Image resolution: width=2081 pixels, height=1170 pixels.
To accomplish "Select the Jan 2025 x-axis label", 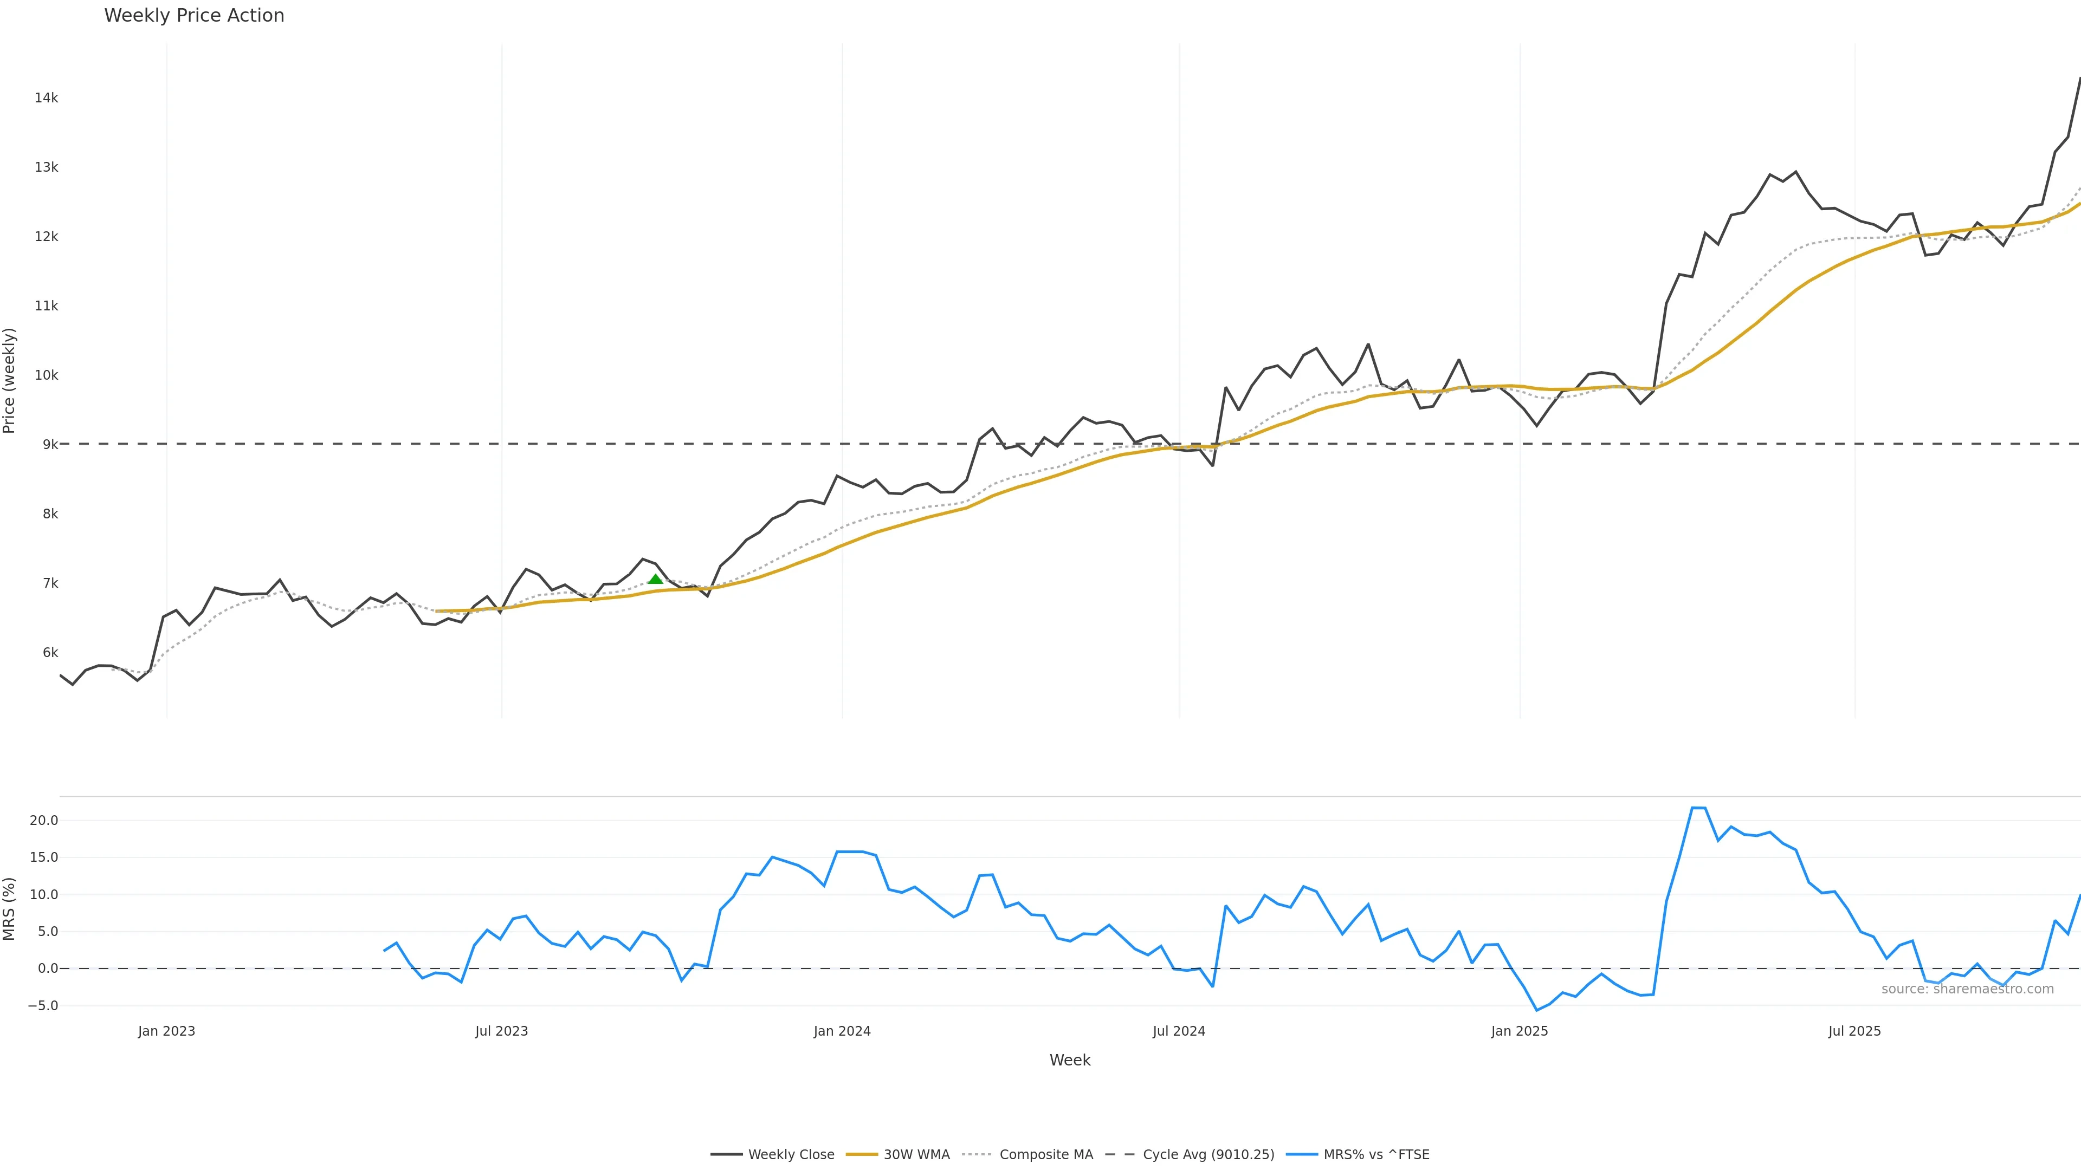I will tap(1520, 1031).
